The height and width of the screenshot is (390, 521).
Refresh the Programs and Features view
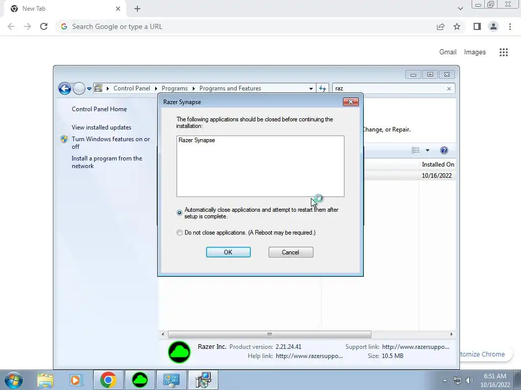click(x=322, y=88)
